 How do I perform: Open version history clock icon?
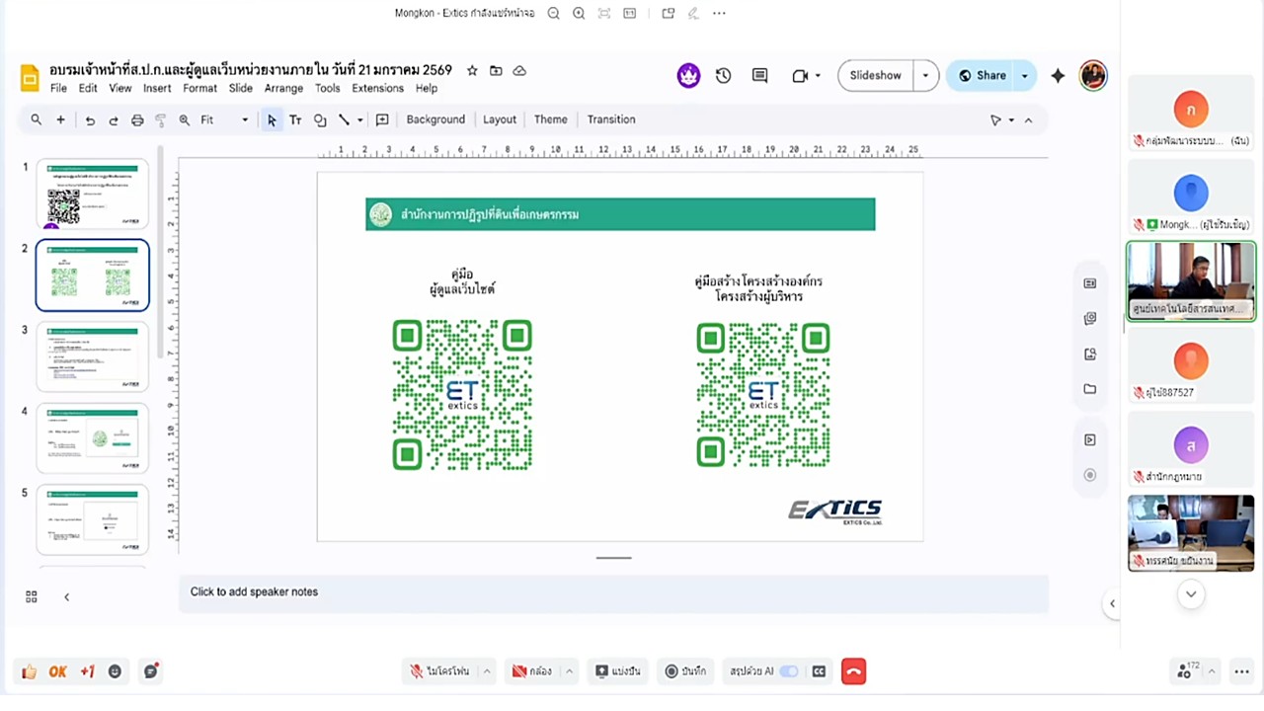[724, 76]
